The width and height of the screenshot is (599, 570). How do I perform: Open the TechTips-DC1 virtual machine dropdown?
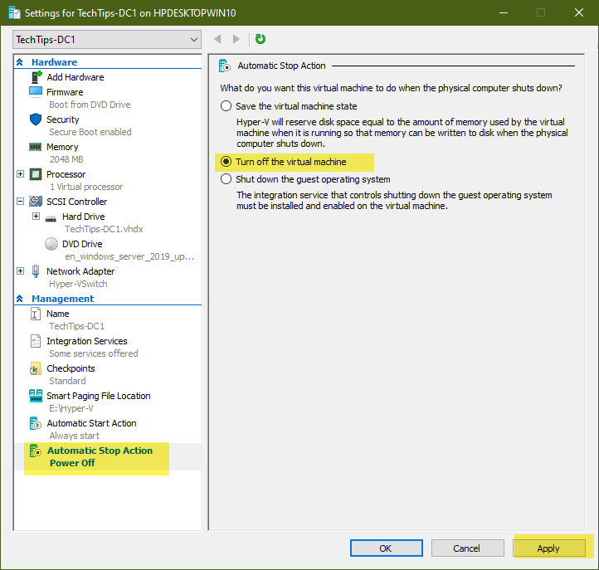click(x=107, y=40)
